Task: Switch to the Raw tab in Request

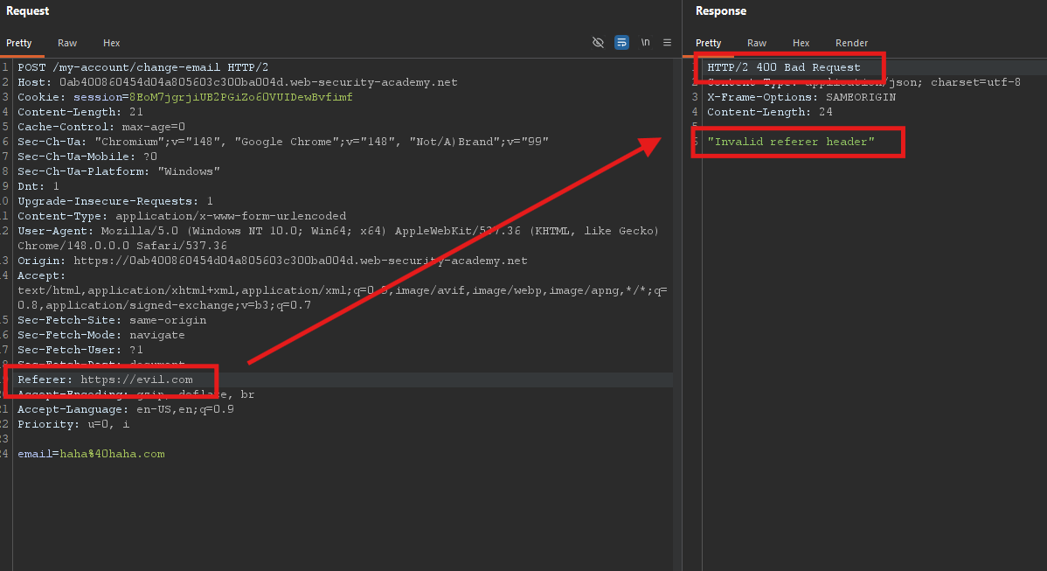Action: point(67,43)
